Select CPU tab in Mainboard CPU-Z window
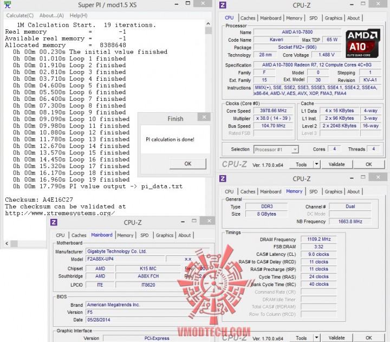The image size is (390, 342). 60,235
